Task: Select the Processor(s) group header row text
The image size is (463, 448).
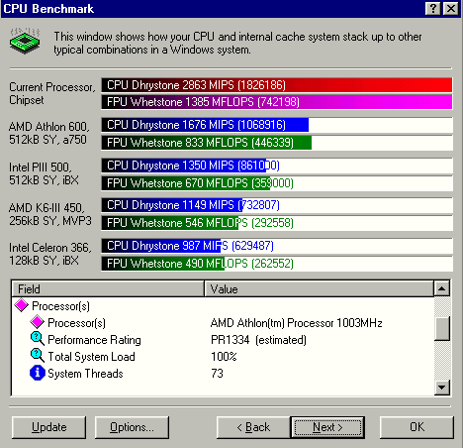Action: click(60, 306)
